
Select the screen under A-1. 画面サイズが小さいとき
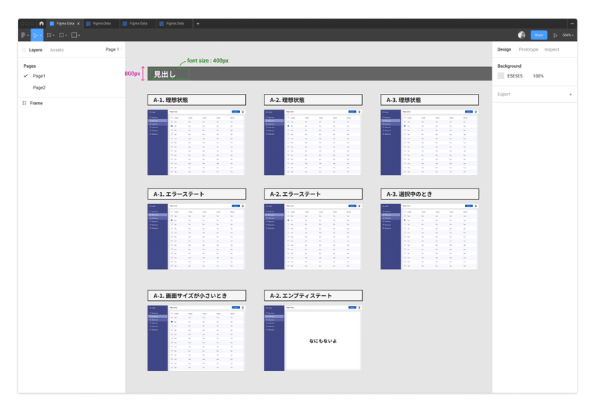(196, 338)
